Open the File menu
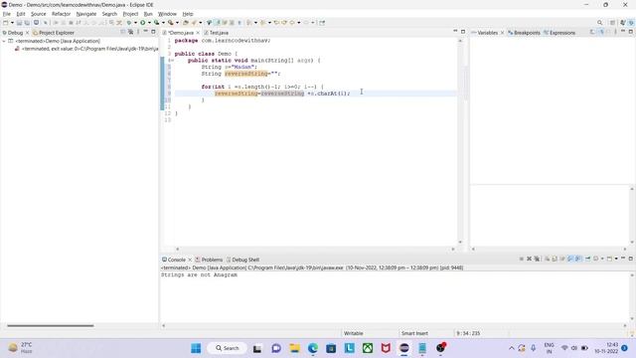This screenshot has width=636, height=358. point(7,14)
